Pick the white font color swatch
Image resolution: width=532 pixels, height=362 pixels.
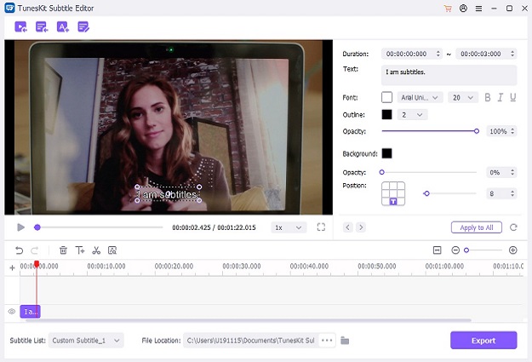tap(386, 97)
